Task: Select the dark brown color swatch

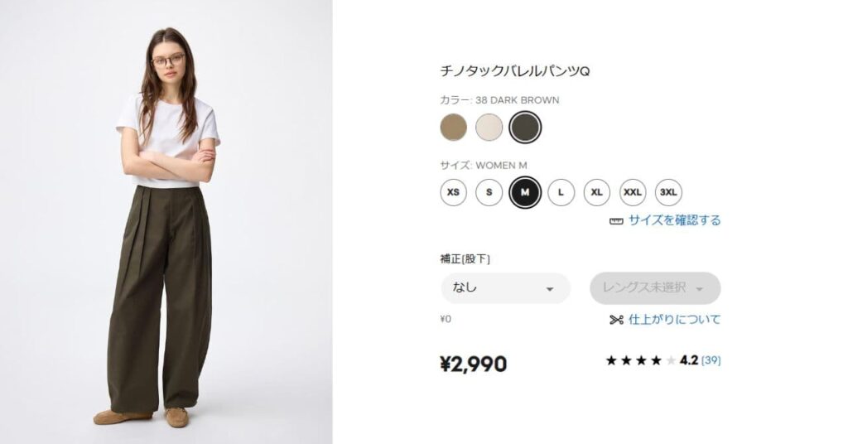Action: (524, 127)
